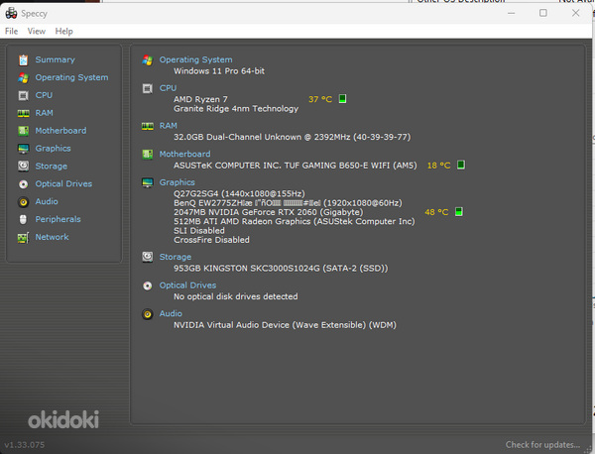
Task: Click the monitor icon beside Graphics heading
Action: pyautogui.click(x=147, y=182)
